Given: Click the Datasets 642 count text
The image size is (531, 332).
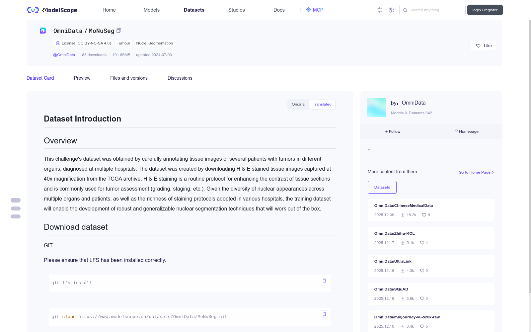Looking at the screenshot, I should point(420,113).
